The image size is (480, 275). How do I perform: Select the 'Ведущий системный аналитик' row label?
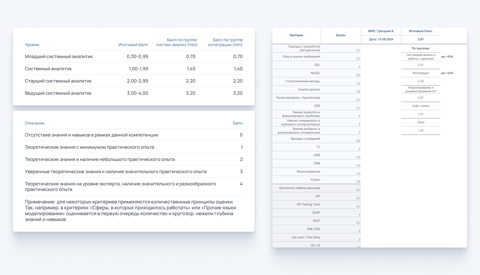point(58,93)
